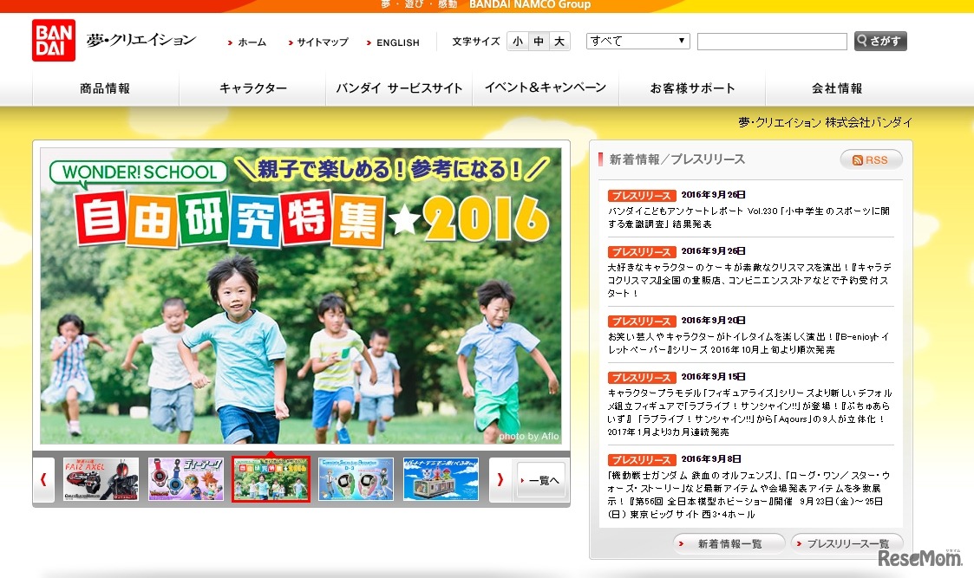Open the B-enjoy トイレットペーパー press release
This screenshot has height=578, width=974.
[x=748, y=343]
